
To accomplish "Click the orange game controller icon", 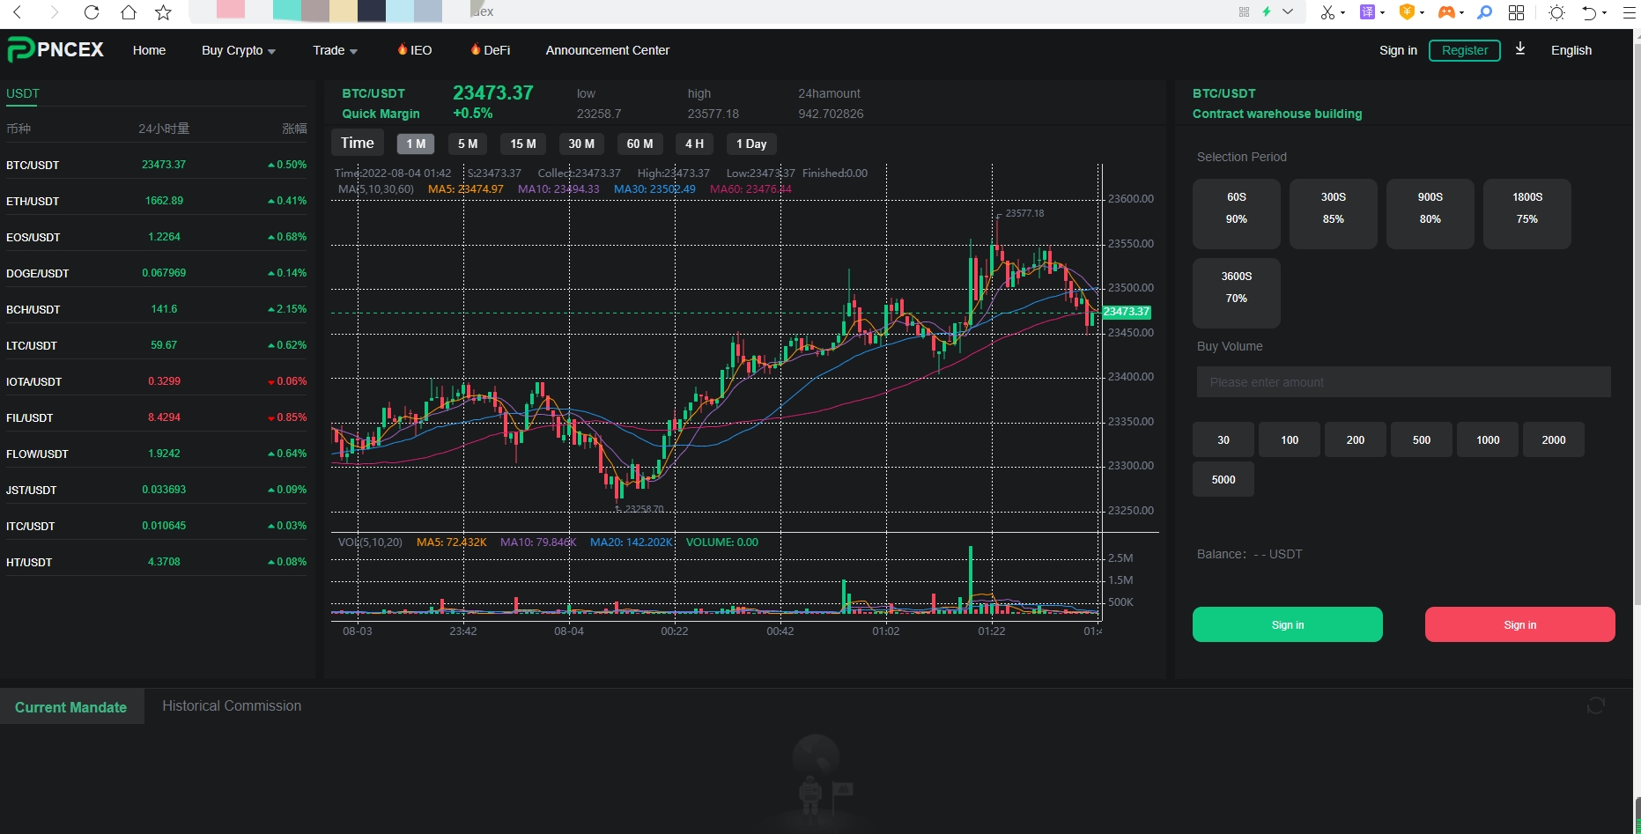I will pos(1445,12).
